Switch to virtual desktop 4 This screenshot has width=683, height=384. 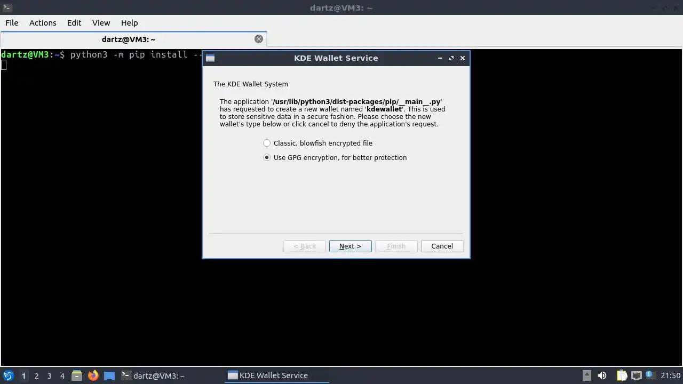click(62, 376)
